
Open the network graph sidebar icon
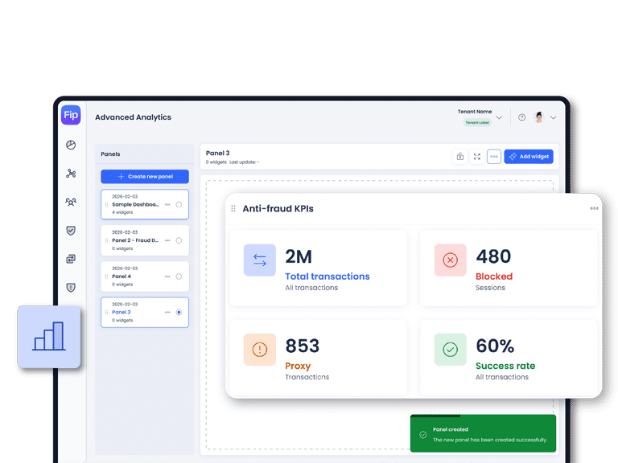(x=71, y=174)
